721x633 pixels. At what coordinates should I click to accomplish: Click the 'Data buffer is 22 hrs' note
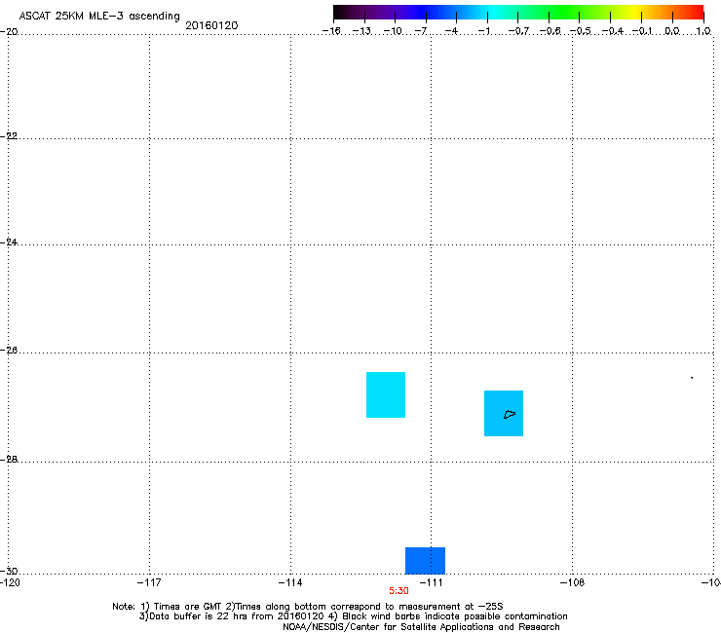(353, 616)
